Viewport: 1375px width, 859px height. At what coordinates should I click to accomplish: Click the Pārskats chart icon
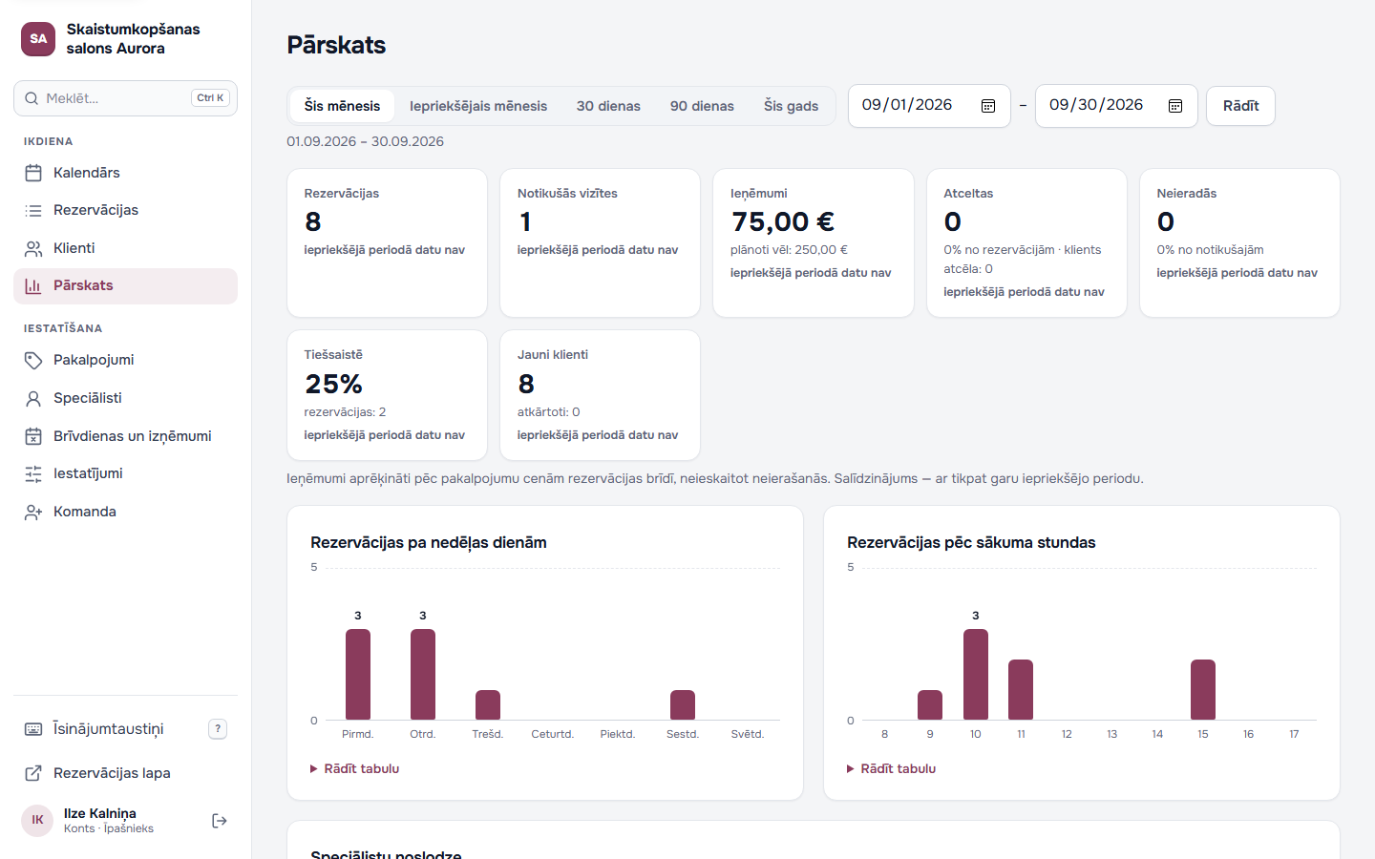click(x=33, y=285)
